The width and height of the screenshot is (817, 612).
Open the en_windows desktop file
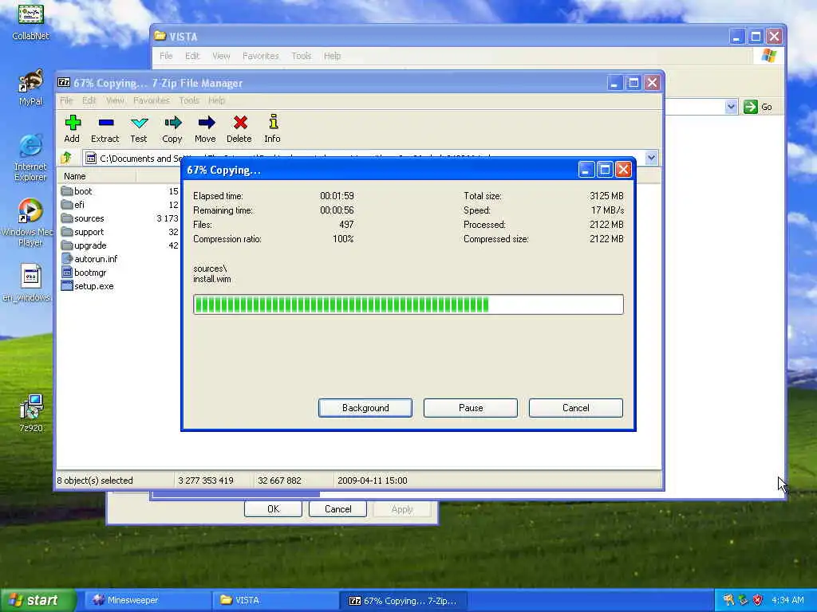click(x=31, y=277)
